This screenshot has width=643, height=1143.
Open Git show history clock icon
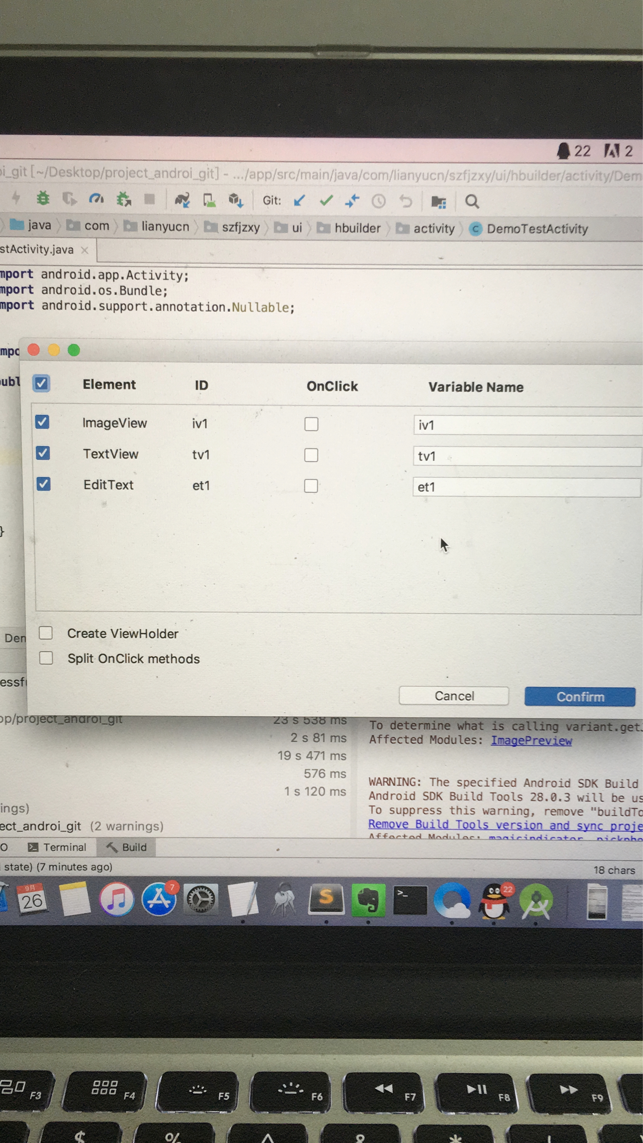click(x=378, y=202)
